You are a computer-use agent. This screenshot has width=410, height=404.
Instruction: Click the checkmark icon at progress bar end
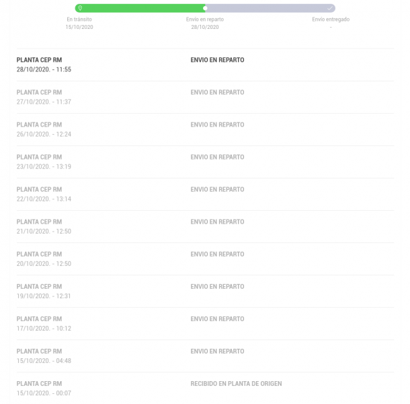330,8
